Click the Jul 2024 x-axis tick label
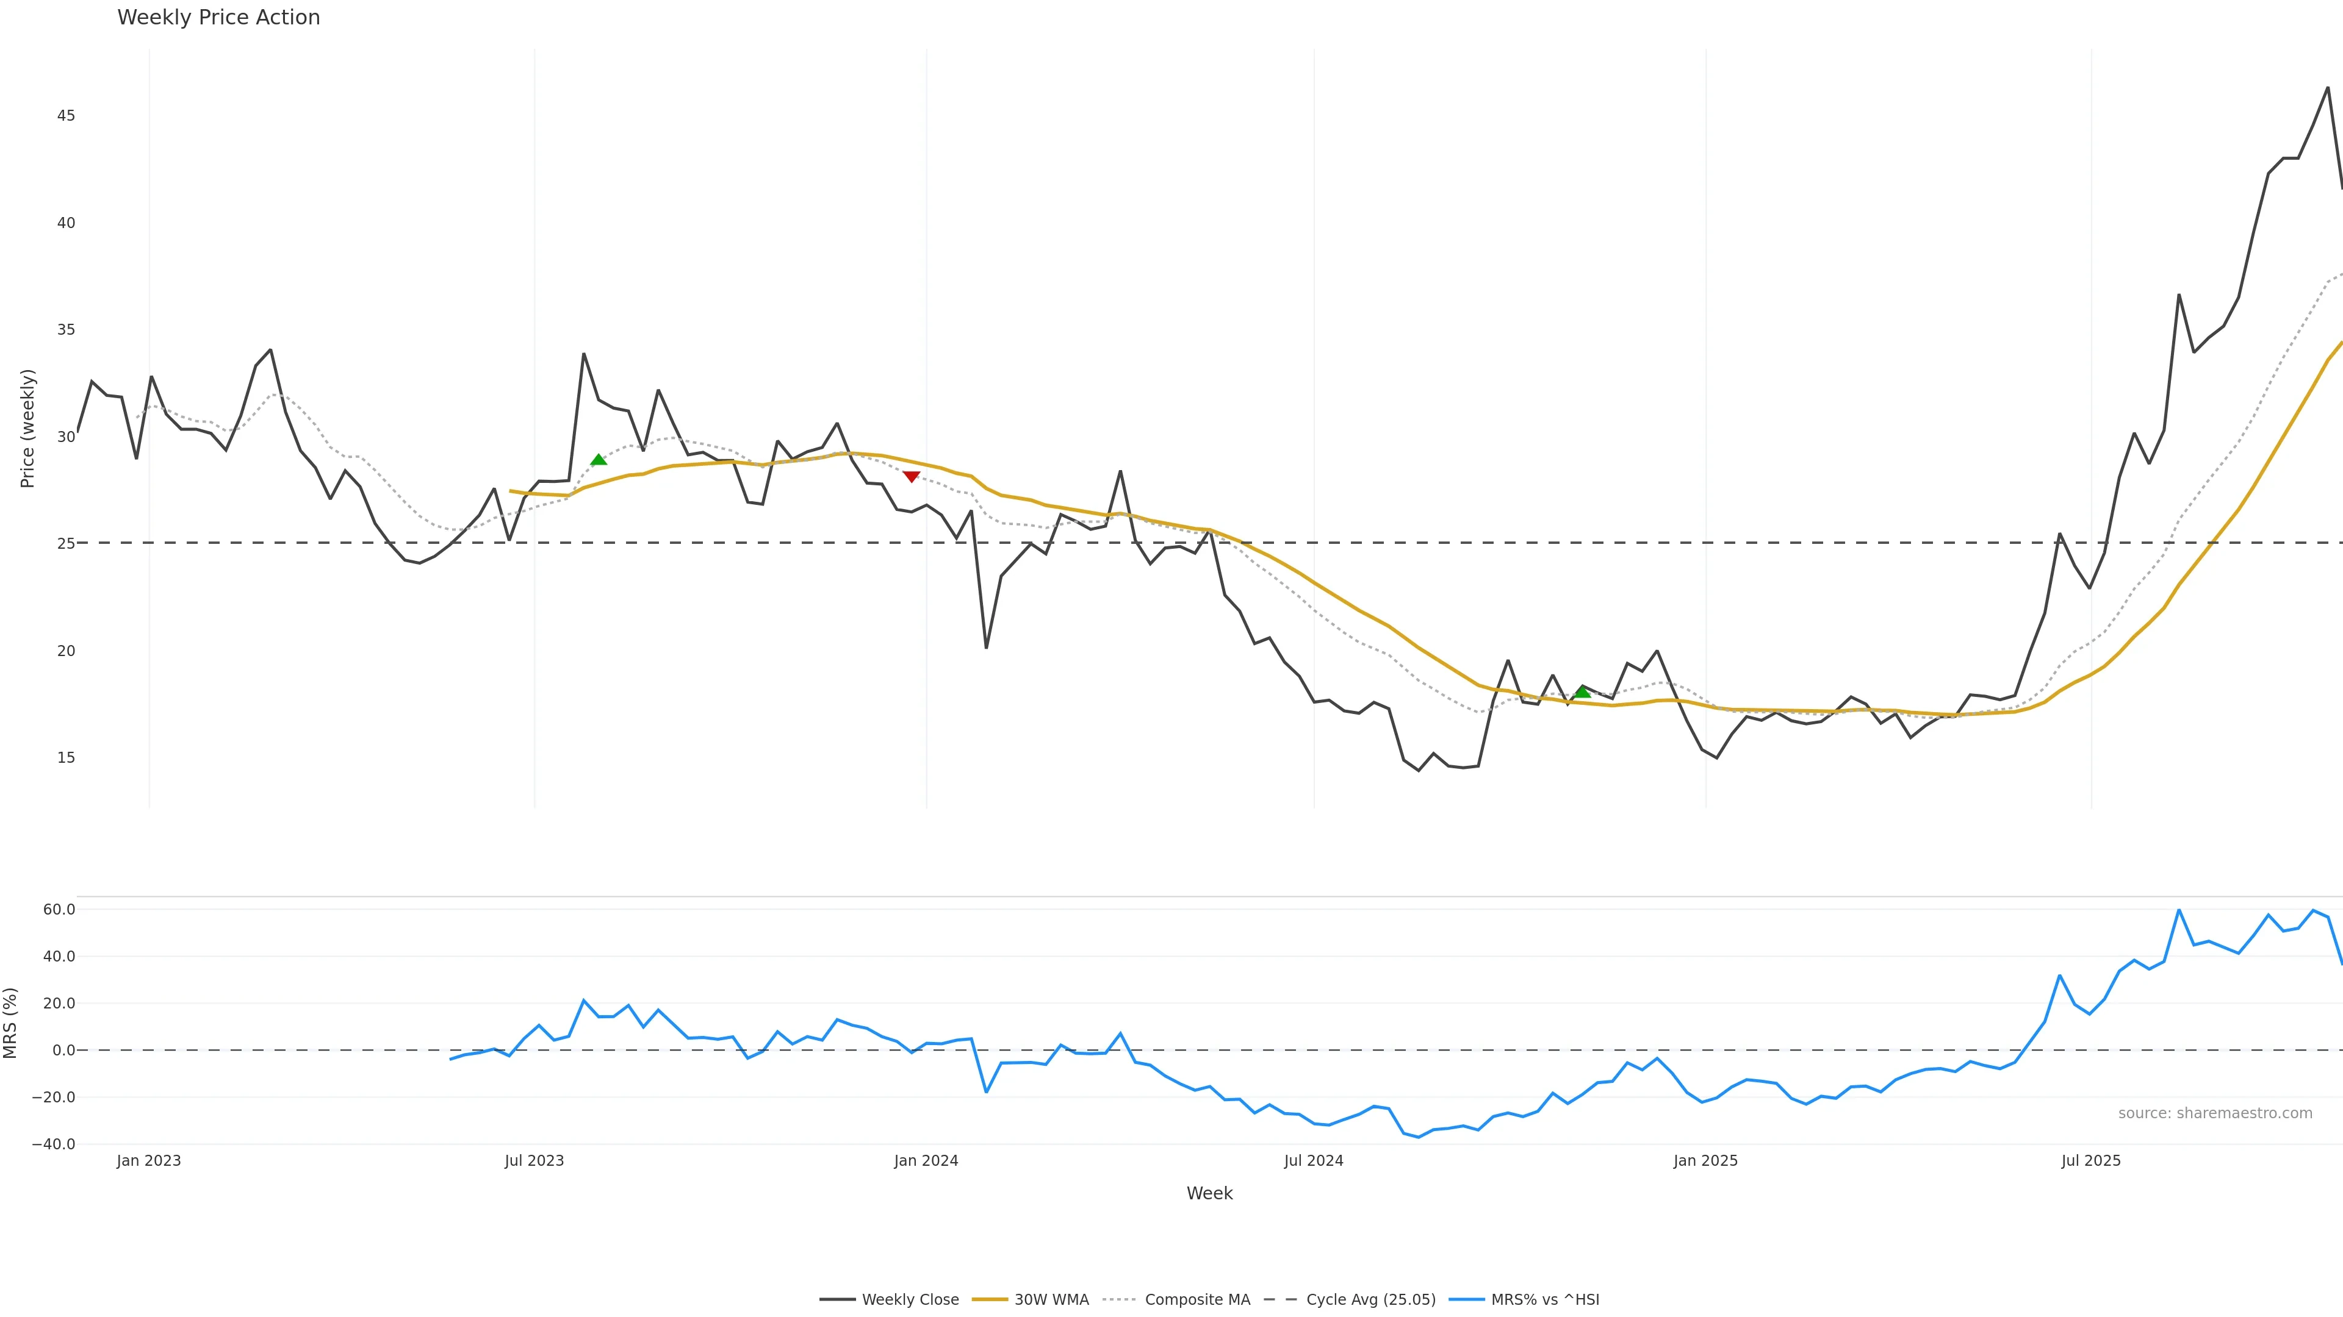Screen dimensions: 2343x1317 [x=1314, y=1161]
